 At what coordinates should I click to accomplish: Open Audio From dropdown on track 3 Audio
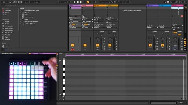pyautogui.click(x=100, y=20)
